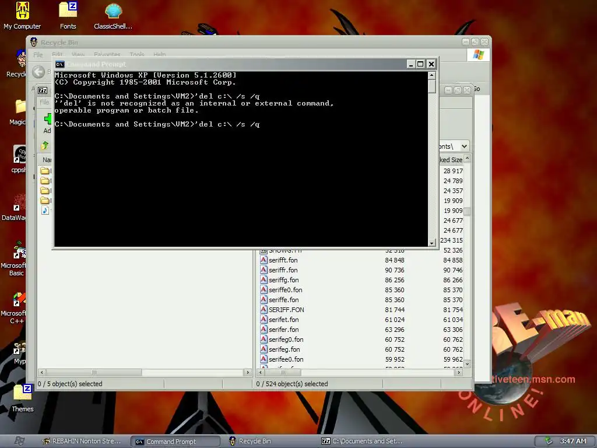
Task: Click the font icon beside serifeg.fon
Action: (x=264, y=349)
